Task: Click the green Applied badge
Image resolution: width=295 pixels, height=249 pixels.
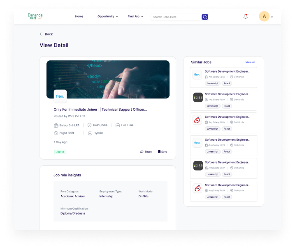Action: 60,152
